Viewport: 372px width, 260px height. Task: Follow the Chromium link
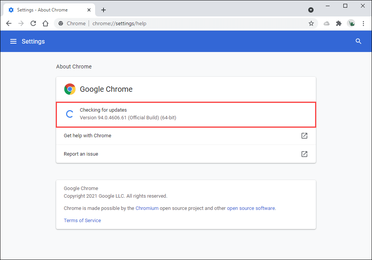tap(147, 208)
